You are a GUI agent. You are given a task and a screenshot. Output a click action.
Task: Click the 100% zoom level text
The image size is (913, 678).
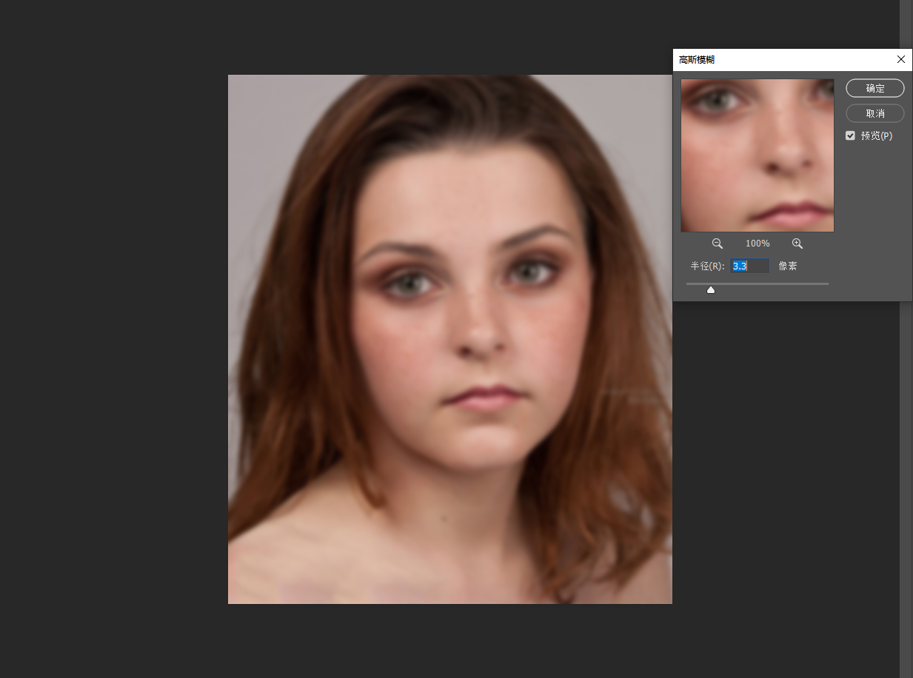(758, 244)
